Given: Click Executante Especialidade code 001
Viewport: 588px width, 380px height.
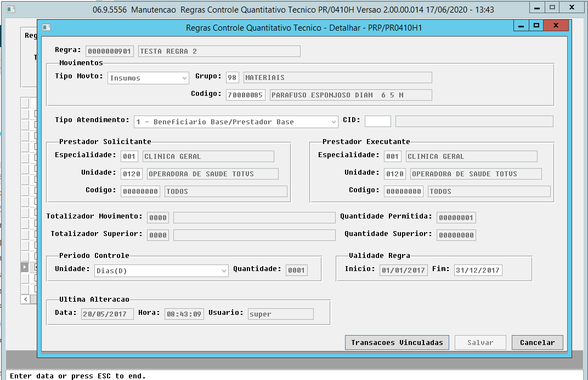Looking at the screenshot, I should [x=393, y=157].
